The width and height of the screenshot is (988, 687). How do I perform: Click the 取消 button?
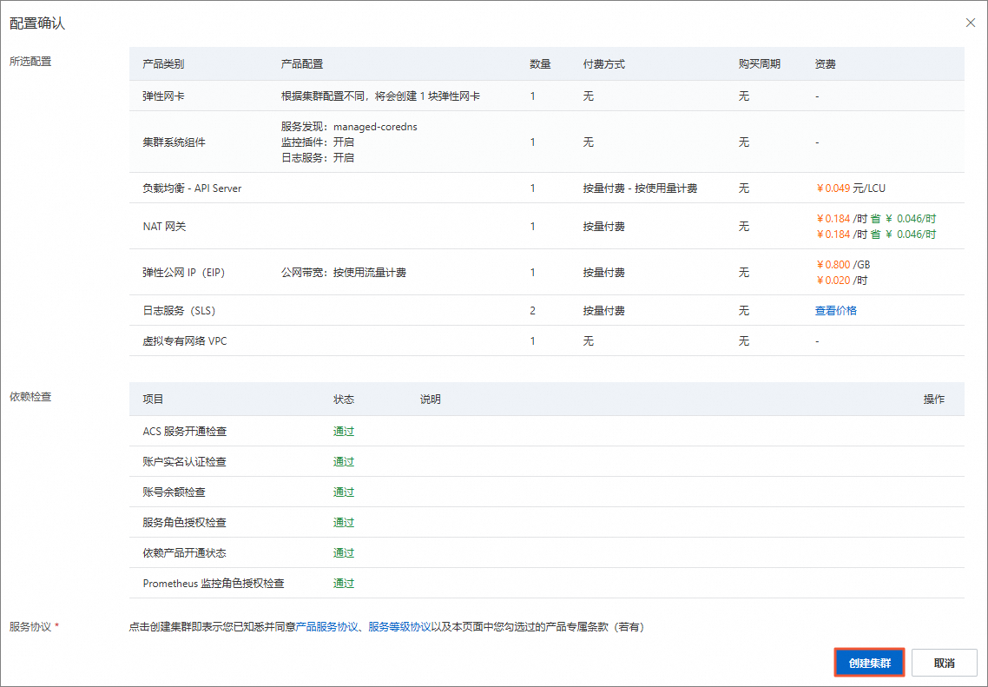tap(944, 663)
